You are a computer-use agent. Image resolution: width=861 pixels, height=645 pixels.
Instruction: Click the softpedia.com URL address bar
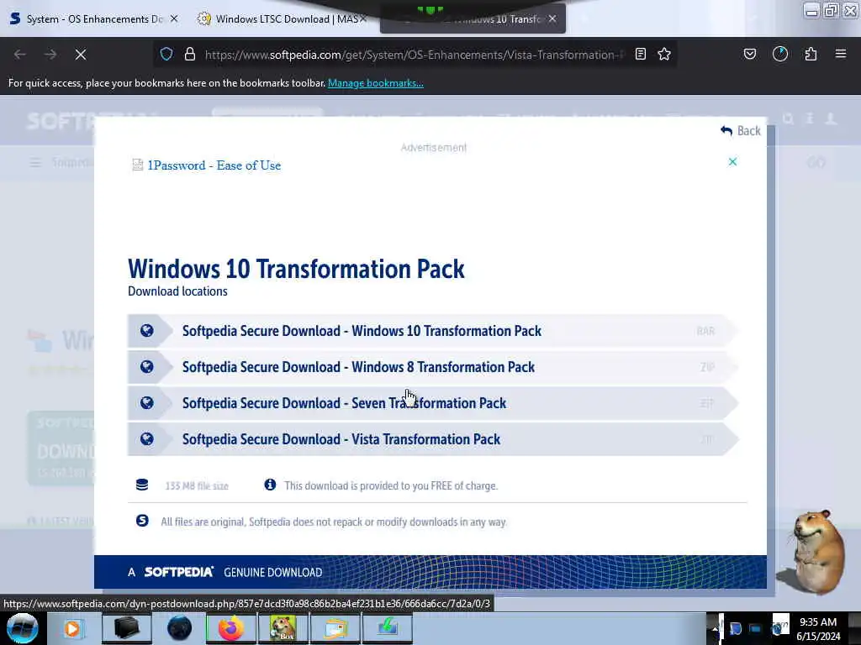(x=415, y=55)
